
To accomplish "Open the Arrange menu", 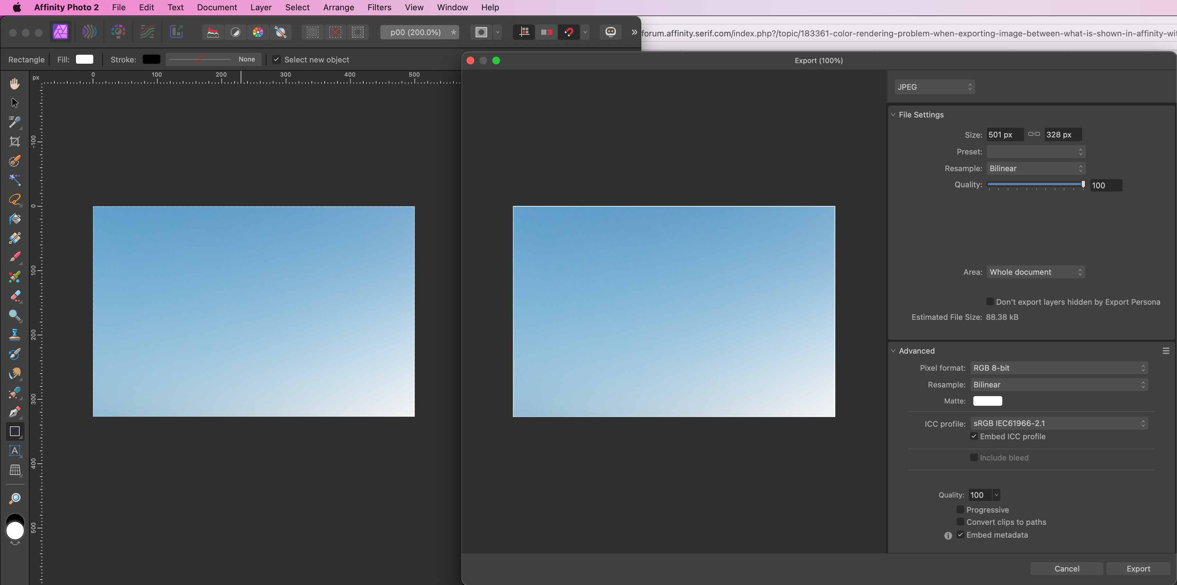I will pyautogui.click(x=338, y=7).
